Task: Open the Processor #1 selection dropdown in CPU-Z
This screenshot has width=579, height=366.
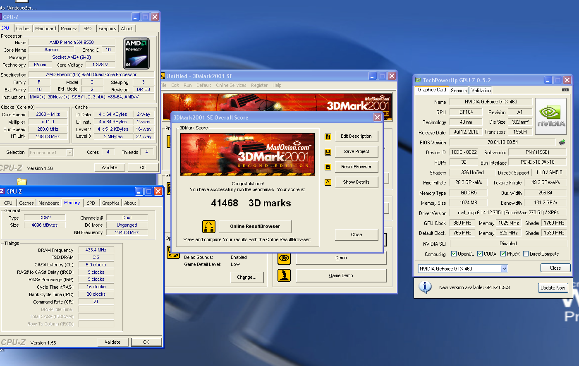Action: [x=69, y=153]
